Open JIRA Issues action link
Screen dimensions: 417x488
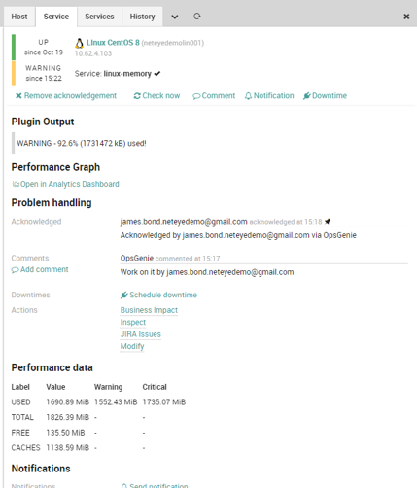coord(141,334)
